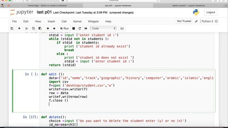Image resolution: width=228 pixels, height=128 pixels.
Task: Open the Edit menu
Action: (x=26, y=21)
